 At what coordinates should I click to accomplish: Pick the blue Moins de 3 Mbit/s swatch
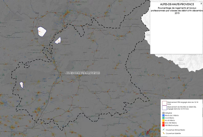coord(163,116)
